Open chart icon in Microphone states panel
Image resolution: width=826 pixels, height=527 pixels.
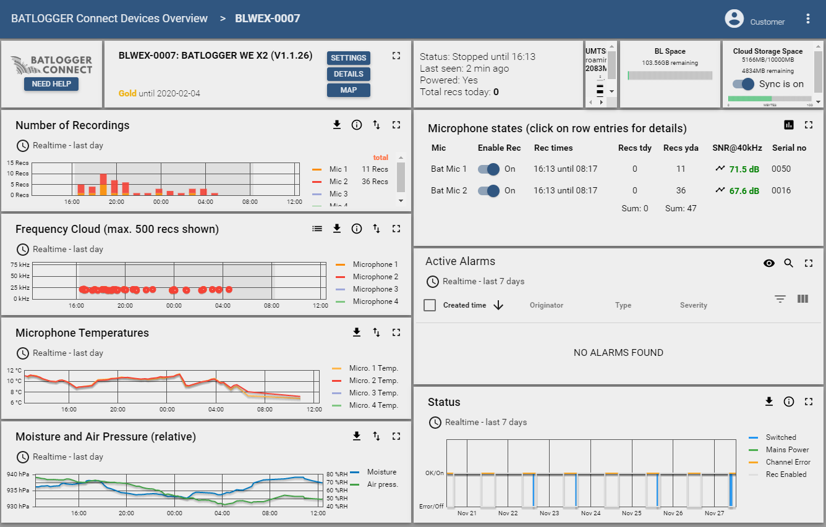789,125
